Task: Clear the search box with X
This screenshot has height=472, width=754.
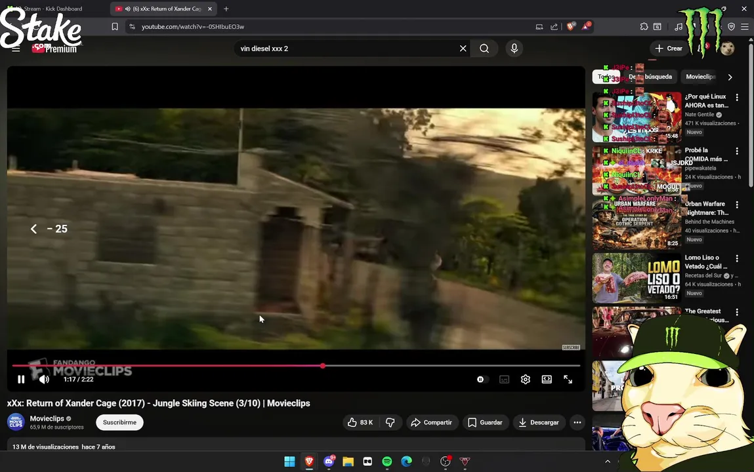Action: click(x=463, y=49)
